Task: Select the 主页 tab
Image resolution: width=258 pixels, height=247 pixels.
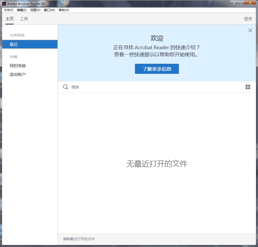Action: (10, 19)
